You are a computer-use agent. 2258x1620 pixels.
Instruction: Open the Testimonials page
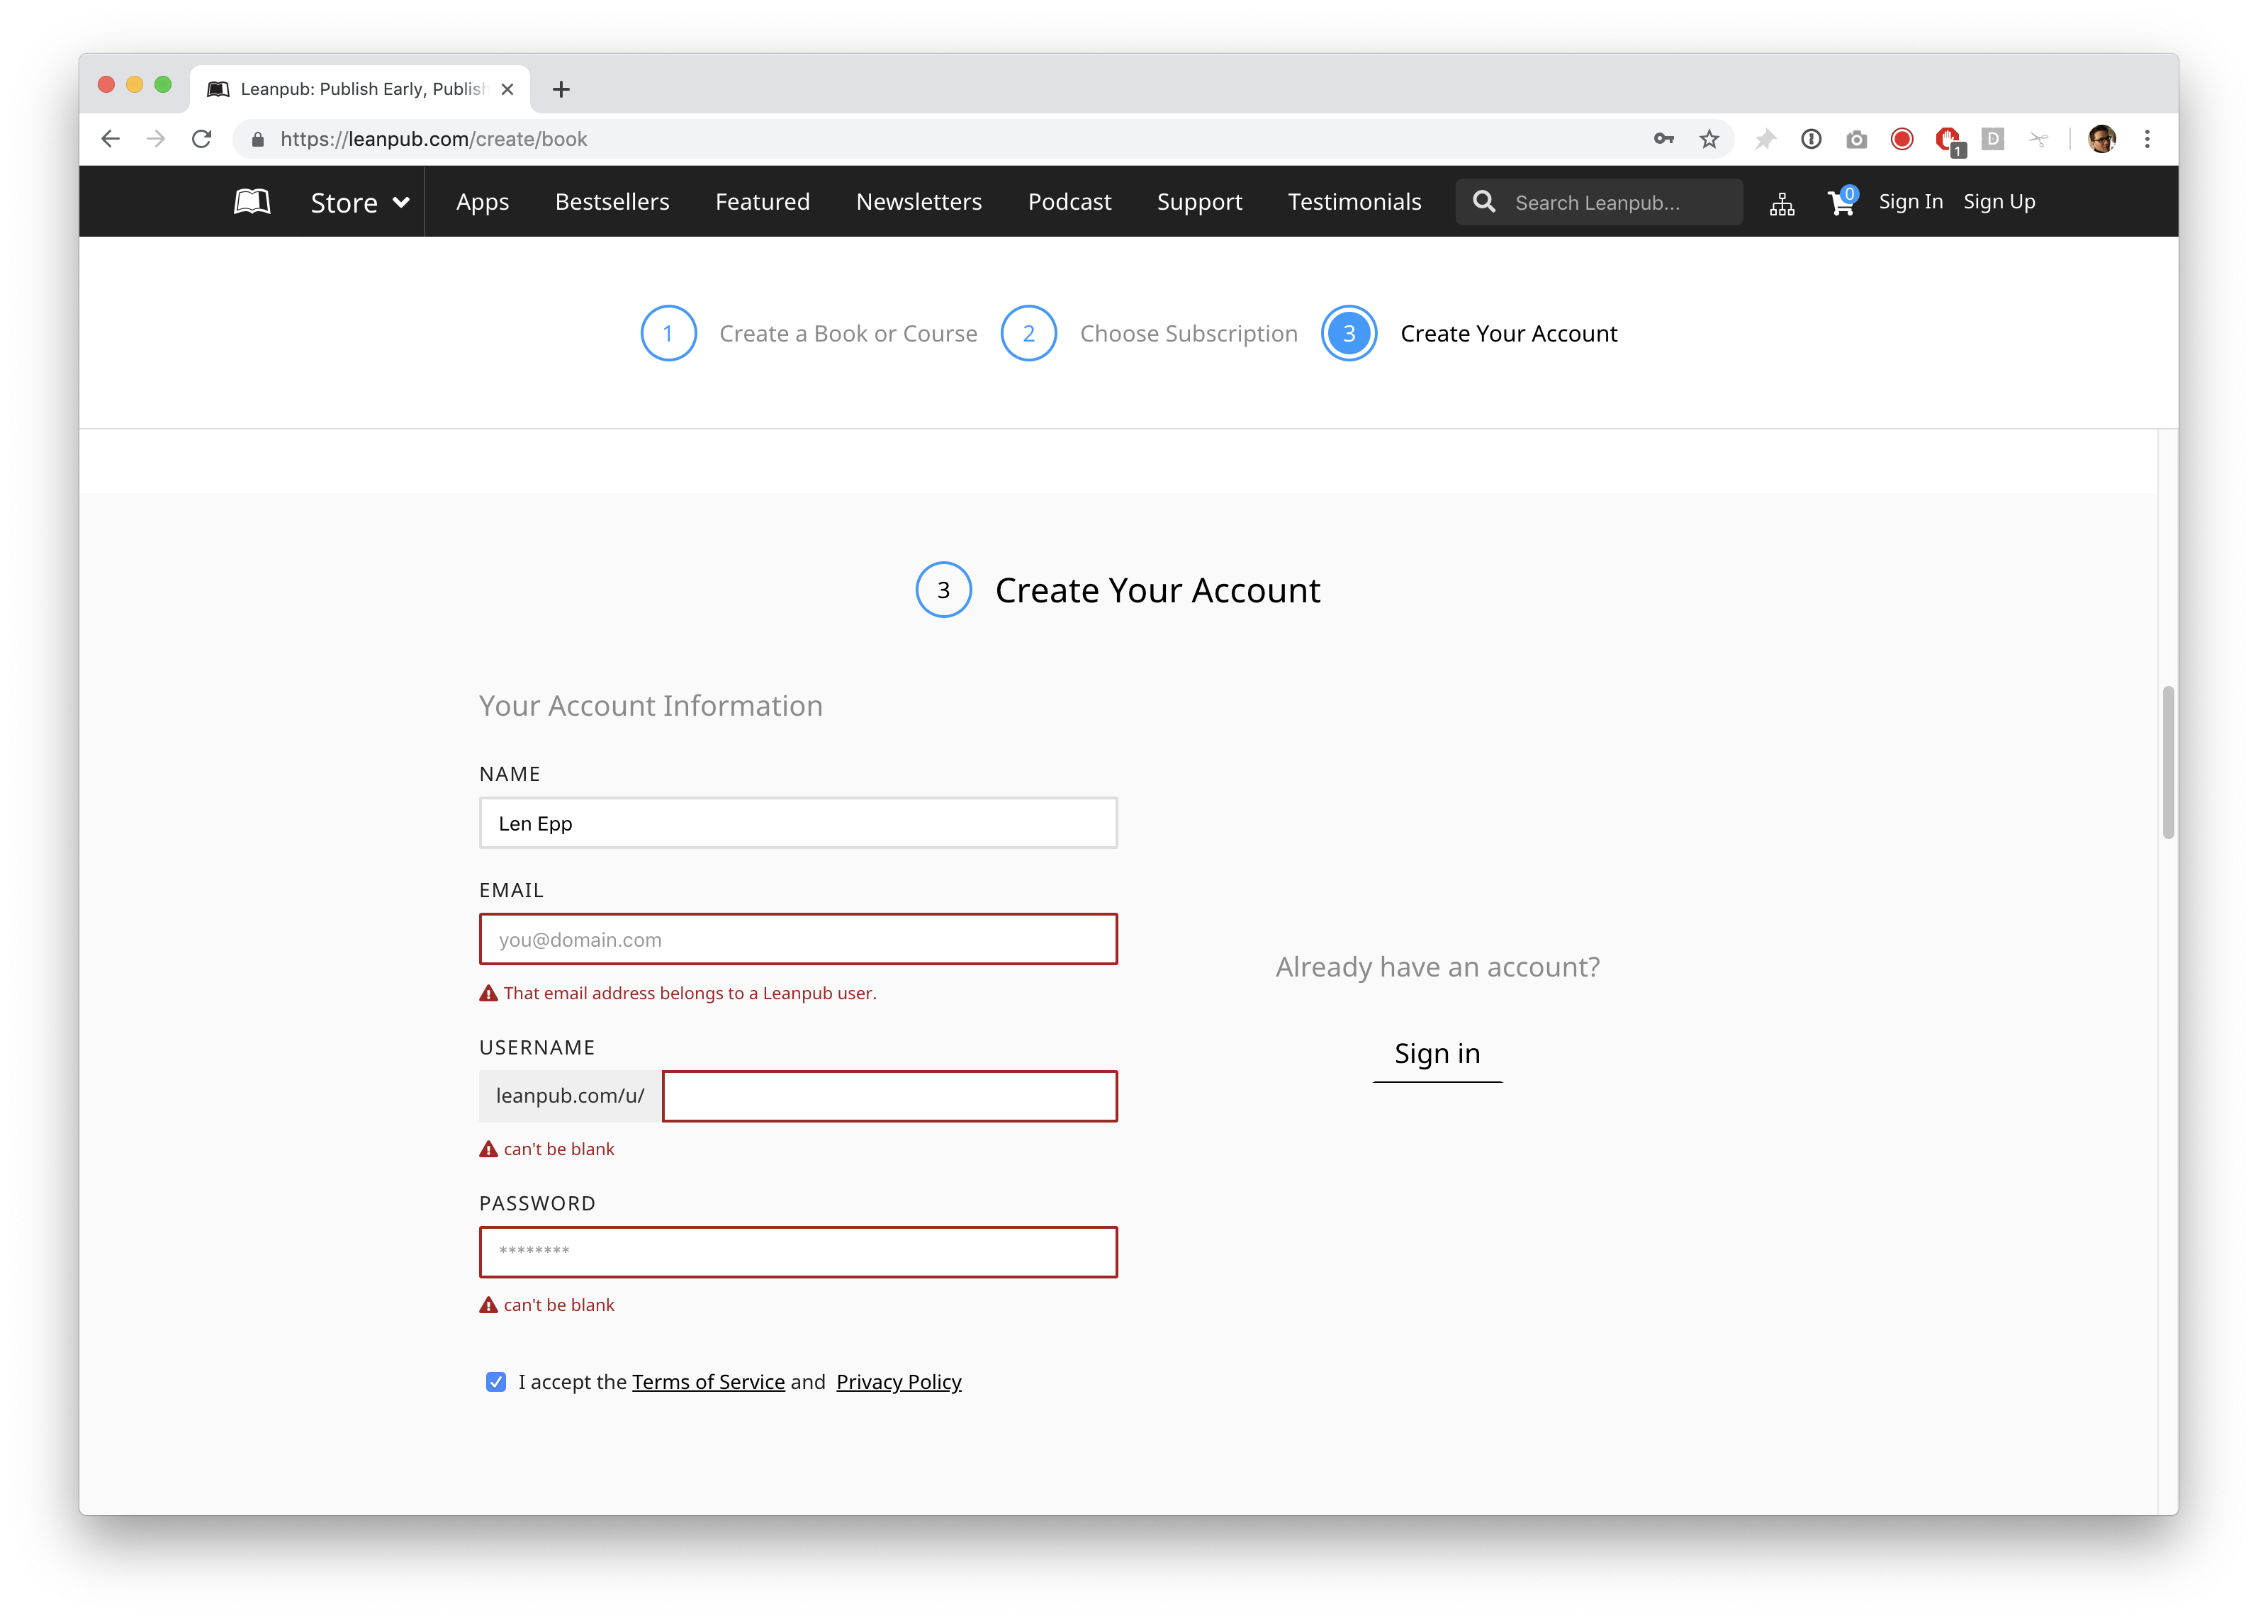point(1354,202)
